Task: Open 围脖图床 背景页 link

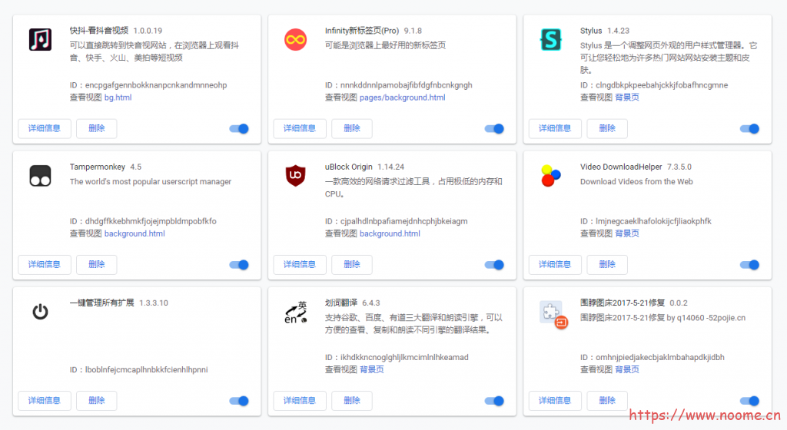Action: 627,369
